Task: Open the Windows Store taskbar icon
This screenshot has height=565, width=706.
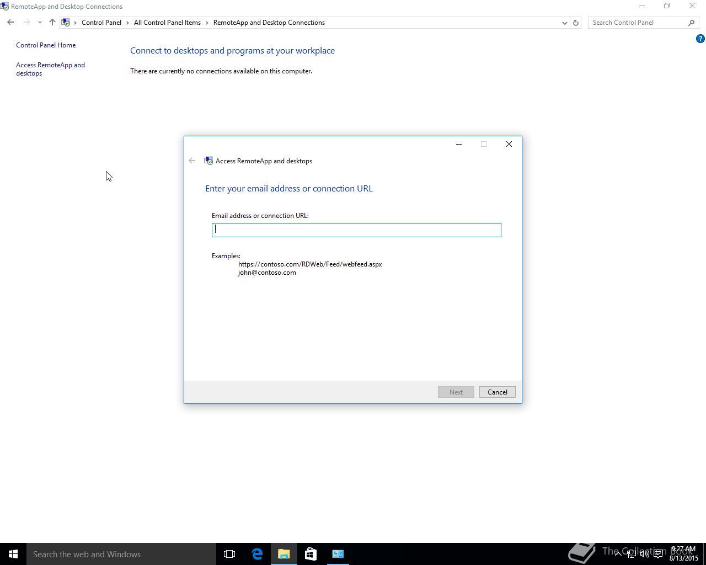Action: pyautogui.click(x=311, y=554)
